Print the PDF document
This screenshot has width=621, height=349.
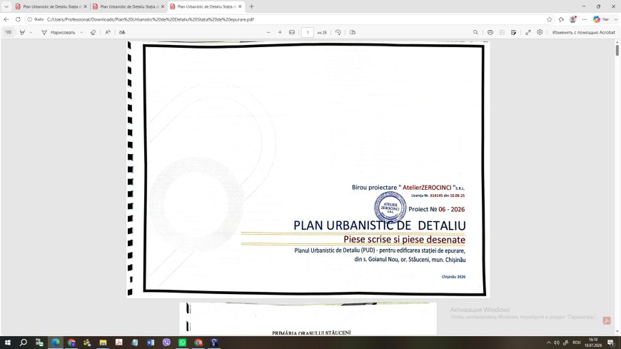coord(490,33)
